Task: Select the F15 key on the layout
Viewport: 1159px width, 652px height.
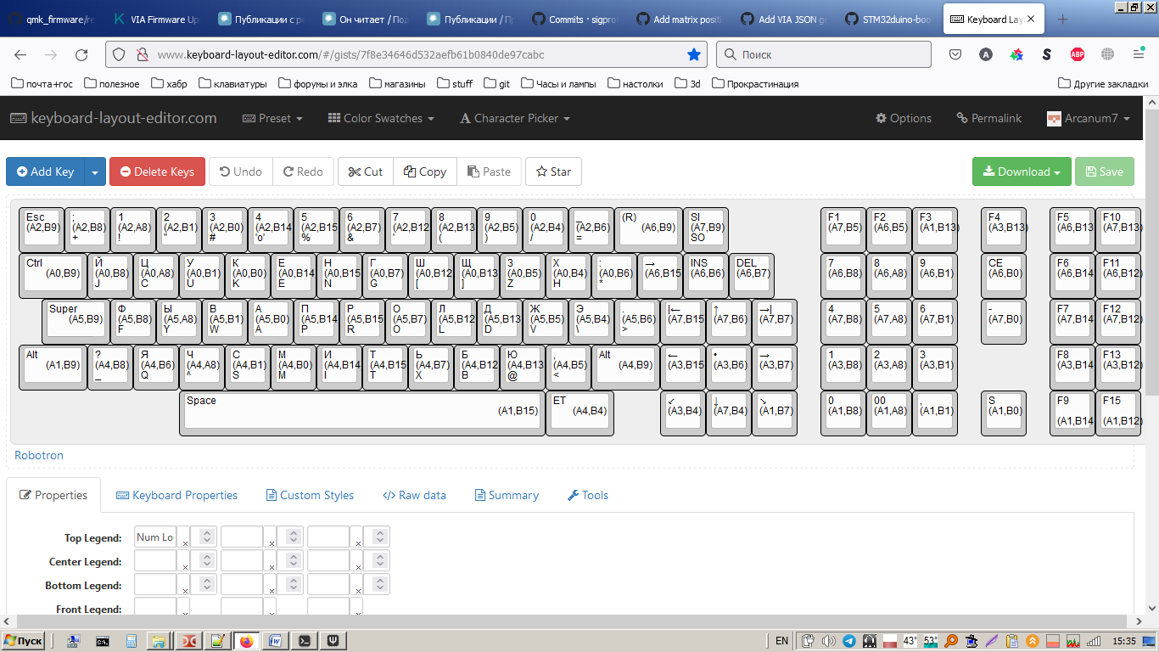Action: tap(1117, 413)
